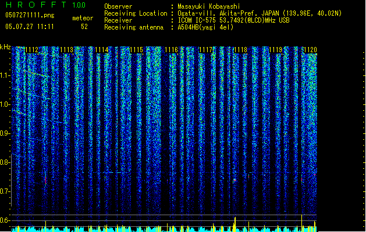Click the 1115 time marker
The width and height of the screenshot is (366, 232).
point(136,50)
